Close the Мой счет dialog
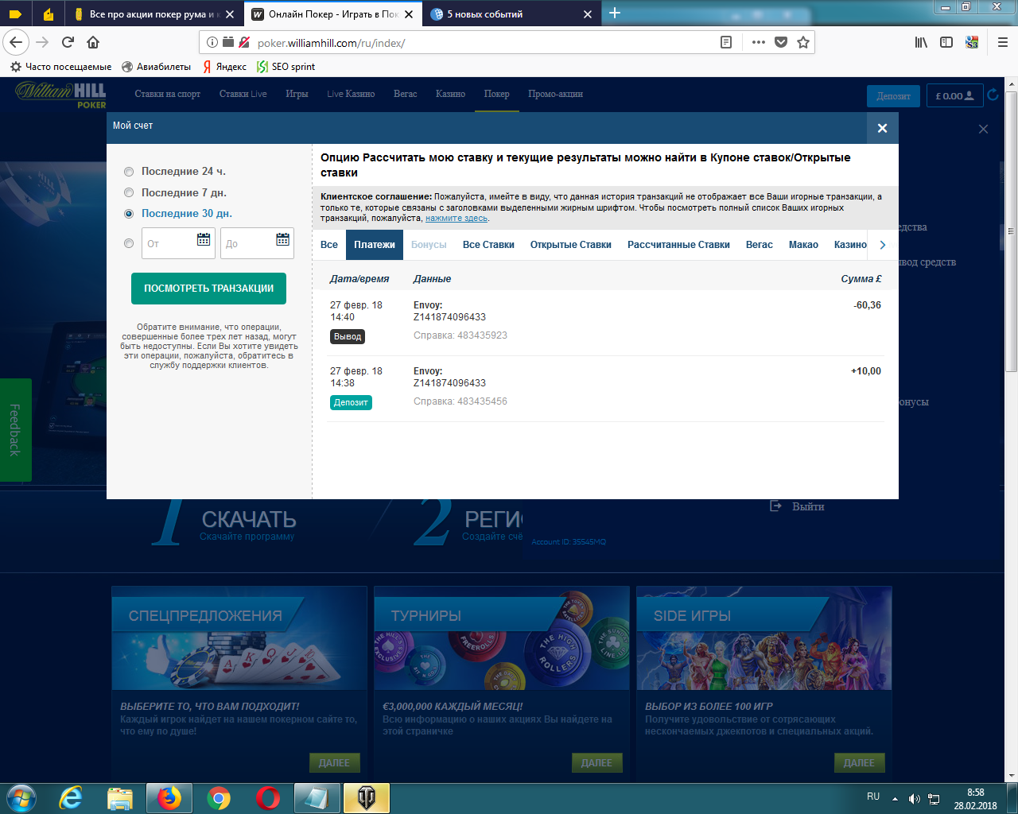The image size is (1018, 814). click(x=882, y=128)
